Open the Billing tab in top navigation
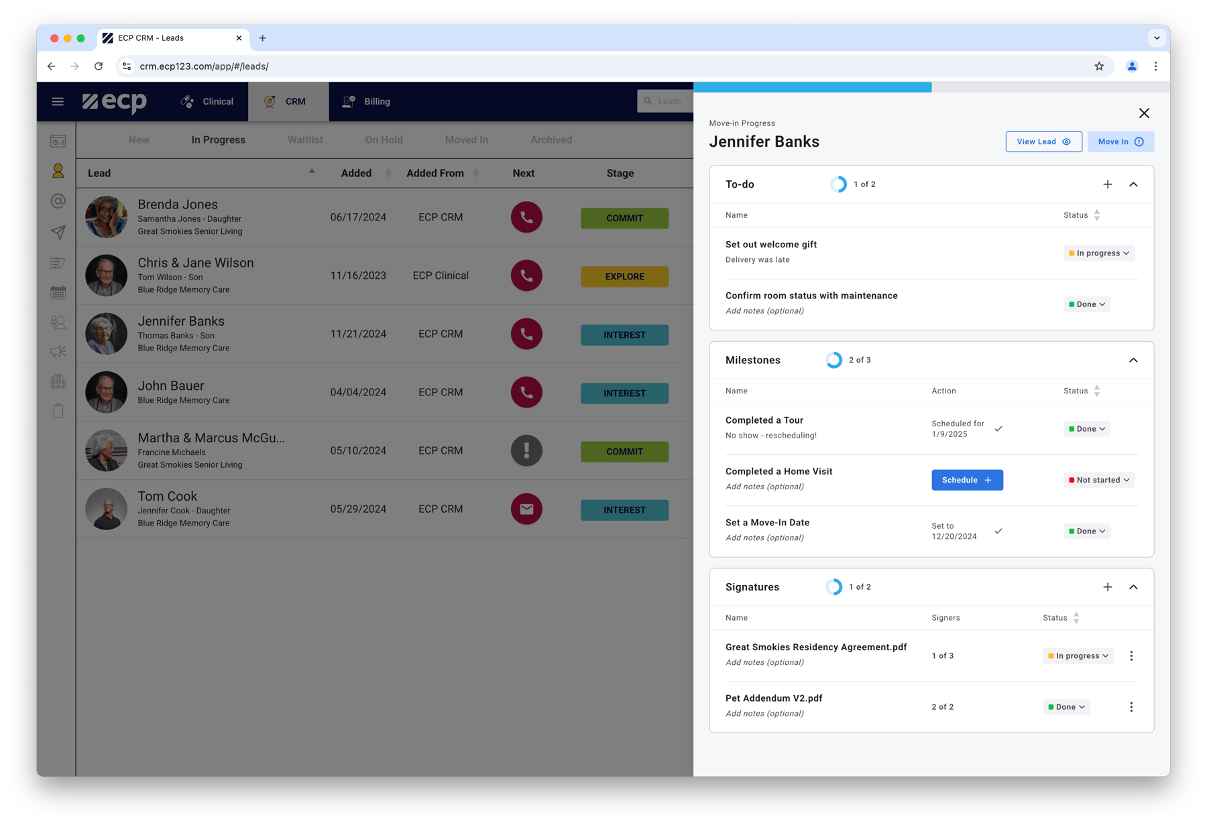The height and width of the screenshot is (825, 1207). pyautogui.click(x=367, y=102)
